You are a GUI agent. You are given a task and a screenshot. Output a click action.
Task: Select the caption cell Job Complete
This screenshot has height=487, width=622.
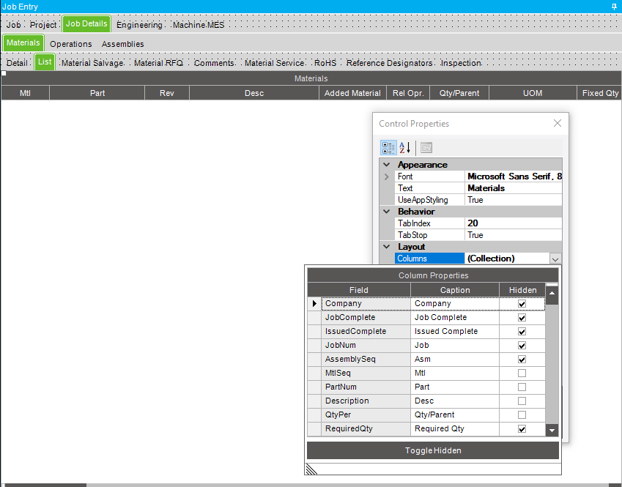[x=455, y=318]
